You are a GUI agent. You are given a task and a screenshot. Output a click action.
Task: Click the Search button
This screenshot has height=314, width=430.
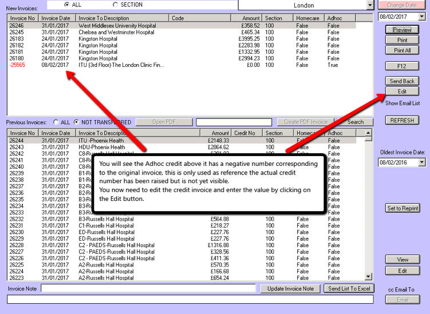pos(355,122)
